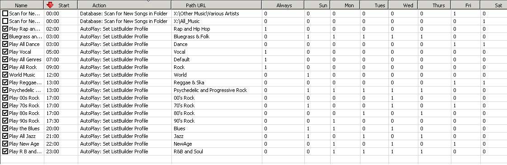
Task: Uncheck the Play All Dance event
Action: click(x=5, y=44)
